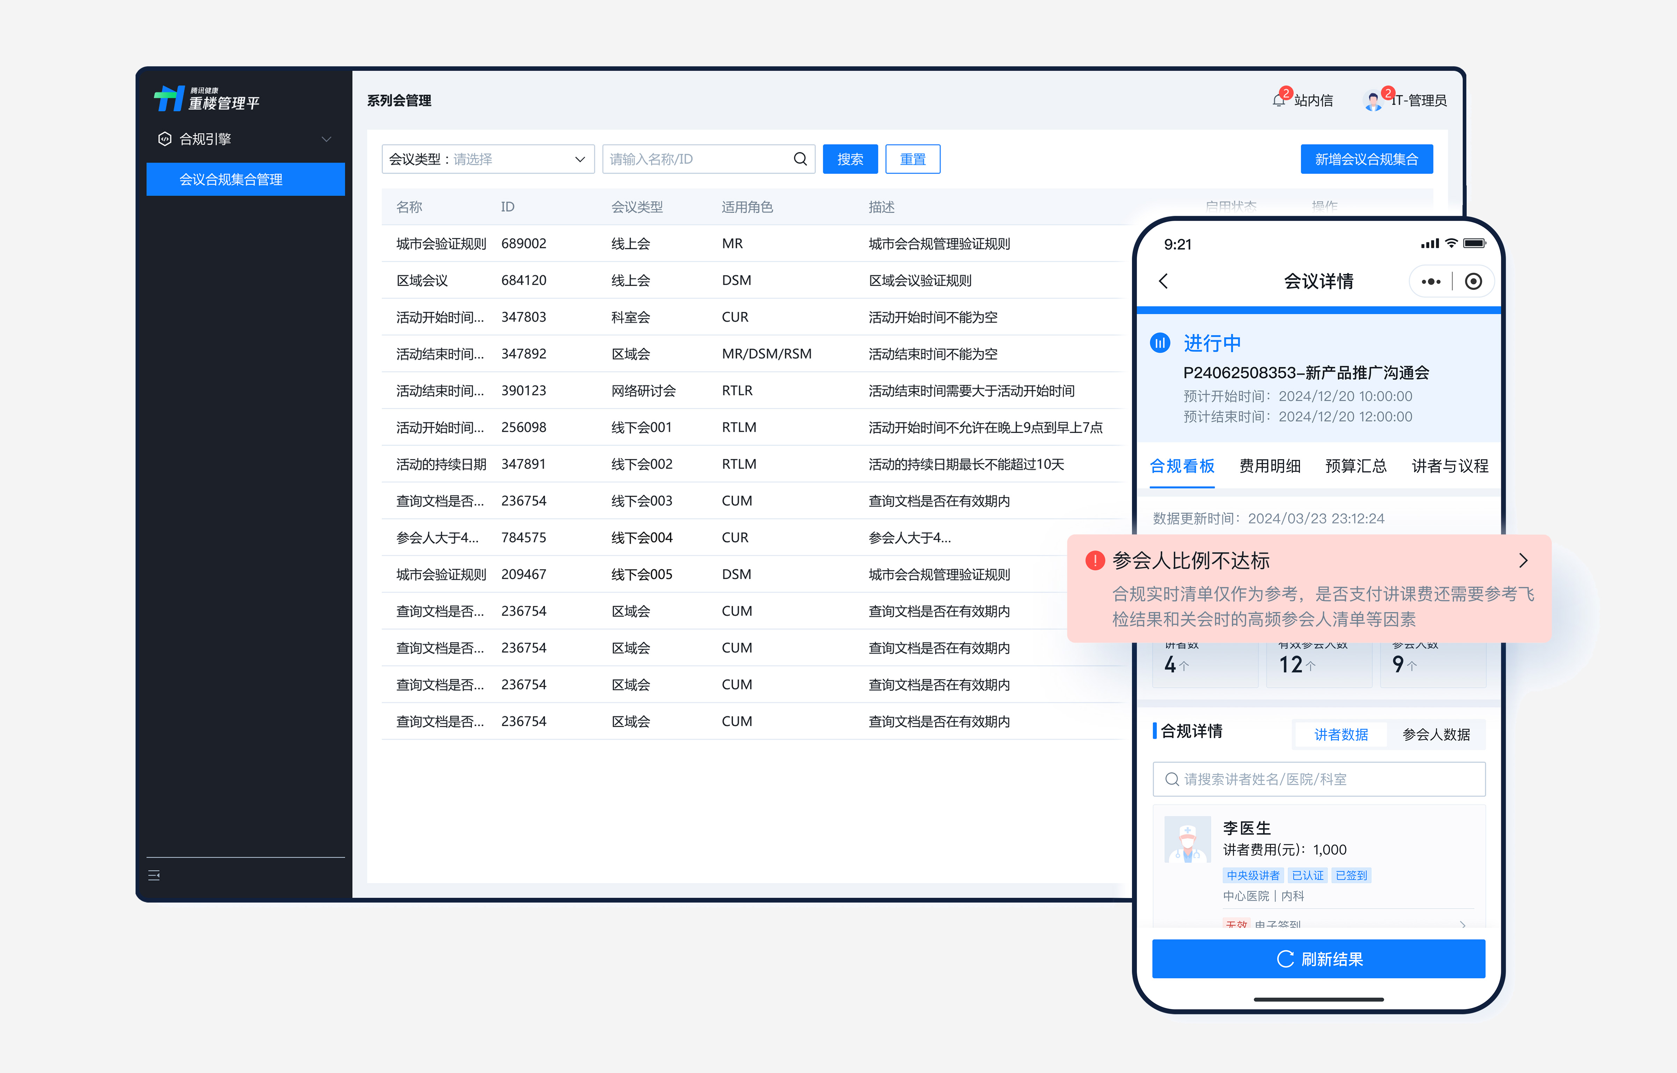Select 会议合规集合管理 sidebar item
1677x1073 pixels.
pos(245,180)
